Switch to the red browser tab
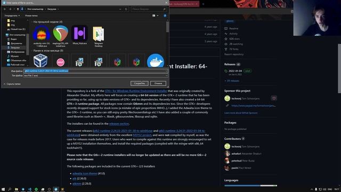Image resolution: width=341 pixels, height=192 pixels. tap(184, 4)
